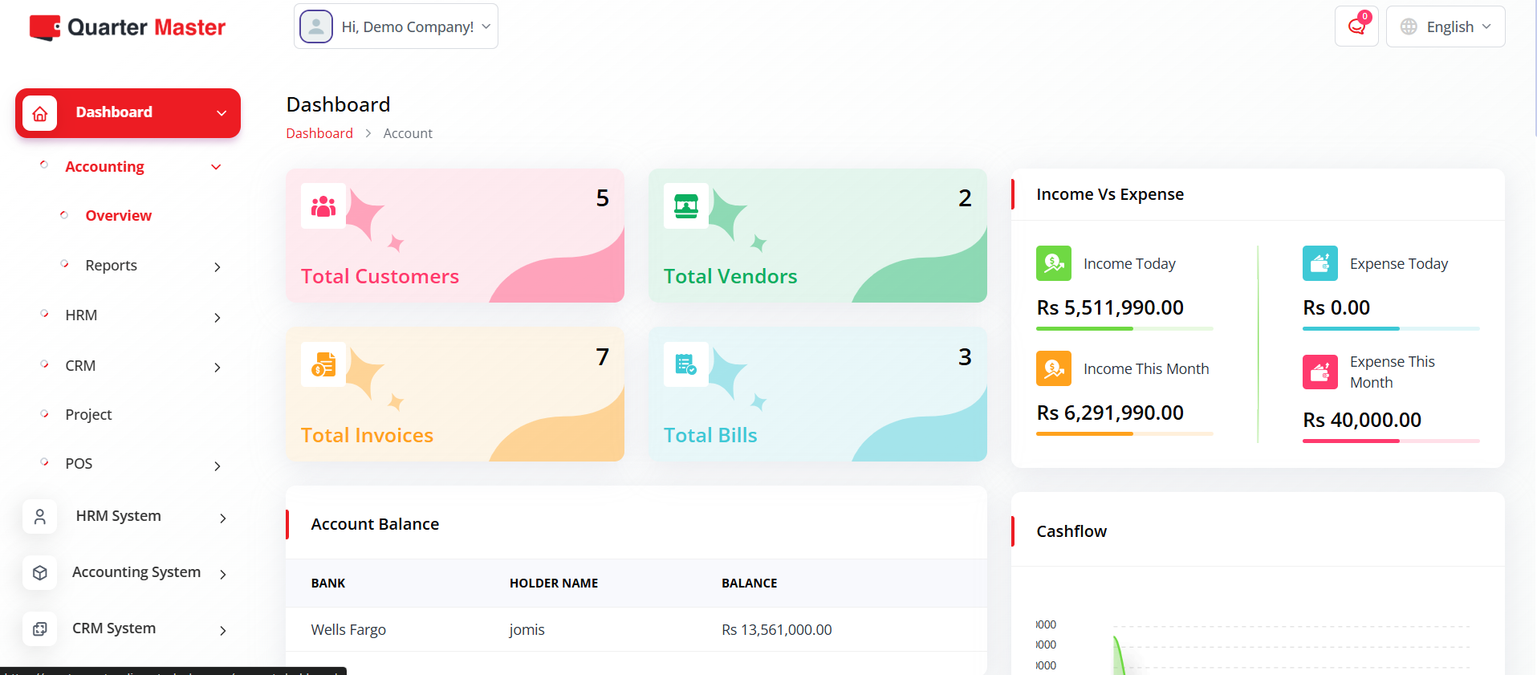
Task: Expand the HRM submenu arrow
Action: coord(218,317)
